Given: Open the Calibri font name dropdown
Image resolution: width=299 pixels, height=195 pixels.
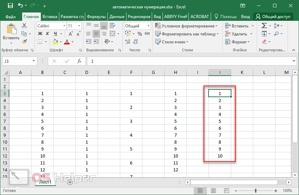Looking at the screenshot, I should coord(51,26).
